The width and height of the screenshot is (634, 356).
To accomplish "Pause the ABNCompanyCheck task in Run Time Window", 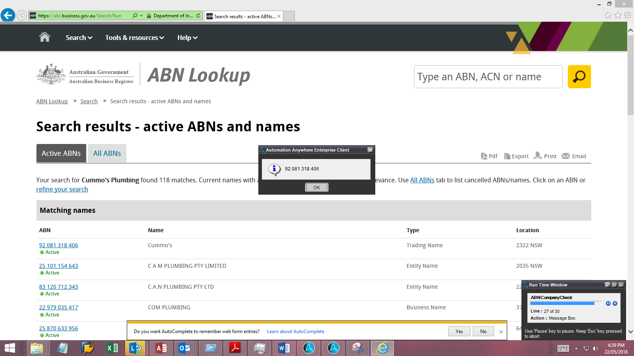I will tap(608, 303).
